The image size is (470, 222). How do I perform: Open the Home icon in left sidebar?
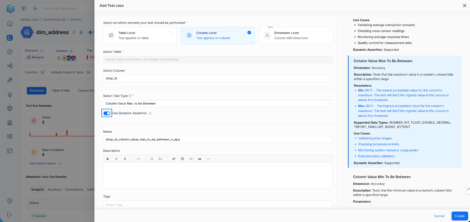click(x=9, y=24)
